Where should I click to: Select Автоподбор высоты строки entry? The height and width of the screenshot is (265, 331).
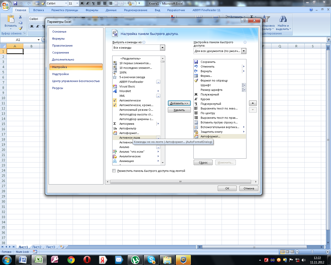(x=137, y=114)
